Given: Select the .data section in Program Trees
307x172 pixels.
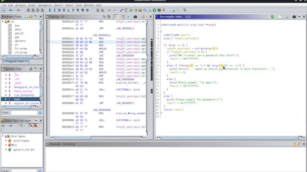Looking at the screenshot, I should 17,30.
